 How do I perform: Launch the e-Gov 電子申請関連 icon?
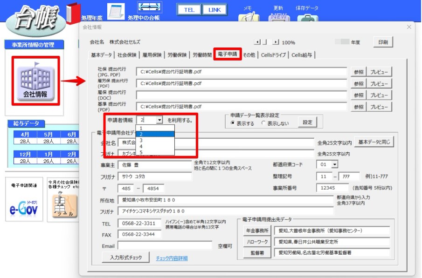pyautogui.click(x=24, y=199)
